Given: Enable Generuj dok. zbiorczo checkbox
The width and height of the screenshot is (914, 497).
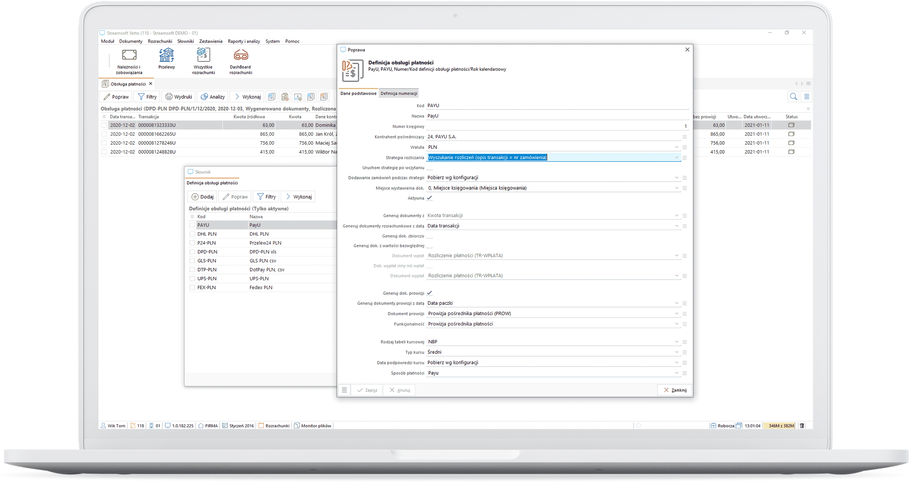Looking at the screenshot, I should tap(429, 236).
